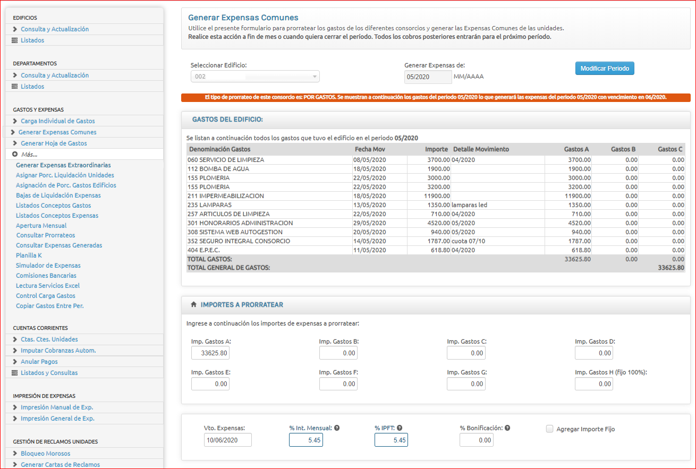Click the Imp. Gastos B input field
Viewport: 696px width, 469px height.
click(x=338, y=353)
